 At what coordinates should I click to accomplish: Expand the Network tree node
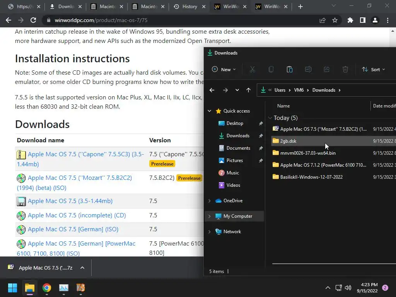[209, 232]
